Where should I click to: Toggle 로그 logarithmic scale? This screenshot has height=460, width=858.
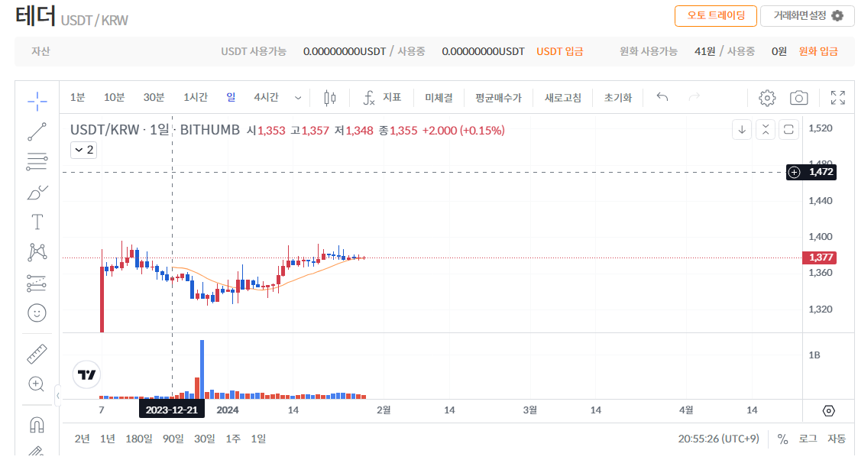808,439
